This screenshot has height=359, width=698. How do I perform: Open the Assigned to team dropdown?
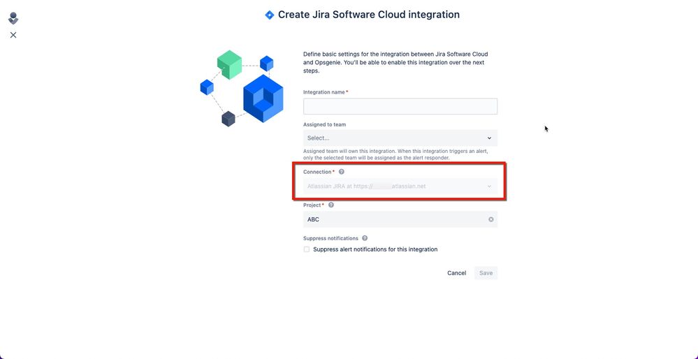pyautogui.click(x=400, y=138)
